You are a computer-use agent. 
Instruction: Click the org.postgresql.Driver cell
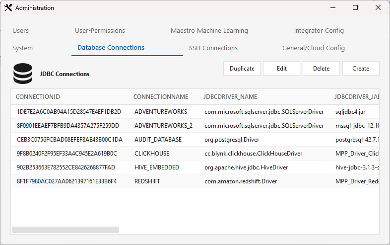click(x=232, y=140)
